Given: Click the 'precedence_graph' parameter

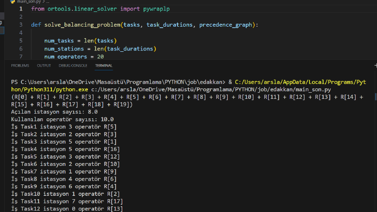Looking at the screenshot, I should tap(225, 25).
